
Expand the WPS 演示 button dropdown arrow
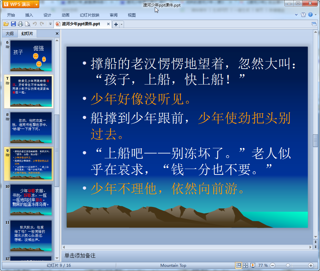(x=37, y=4)
